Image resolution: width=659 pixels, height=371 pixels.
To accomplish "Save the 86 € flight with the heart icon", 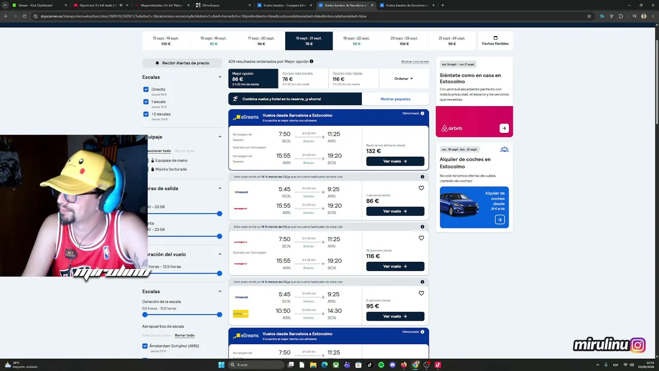I will (421, 188).
